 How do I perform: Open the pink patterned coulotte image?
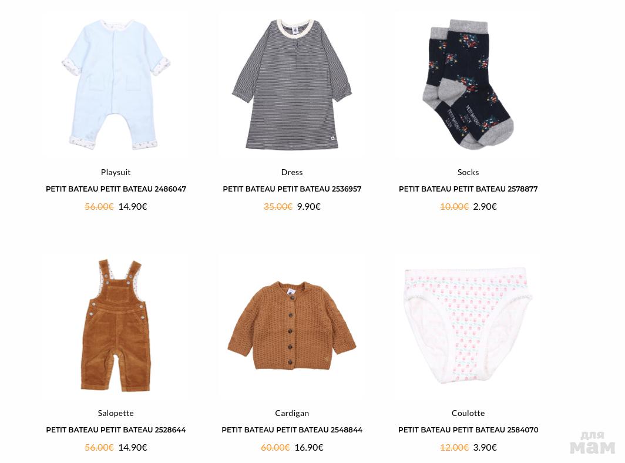click(468, 325)
